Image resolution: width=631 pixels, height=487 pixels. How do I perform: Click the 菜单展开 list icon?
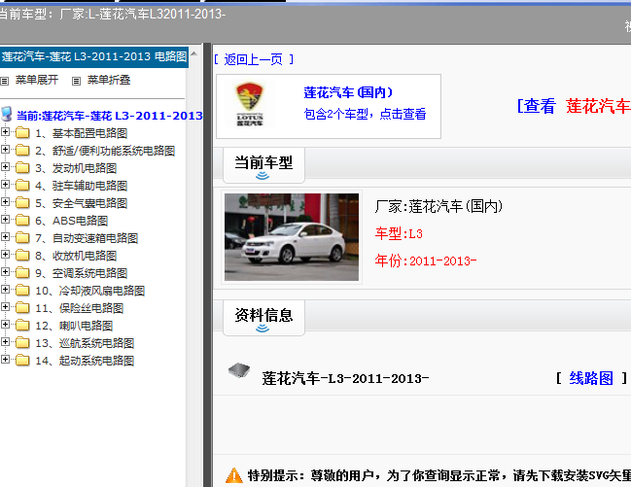[x=5, y=82]
